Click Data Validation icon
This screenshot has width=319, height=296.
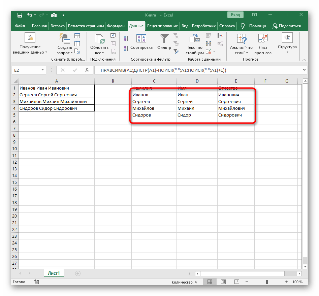tap(208, 51)
